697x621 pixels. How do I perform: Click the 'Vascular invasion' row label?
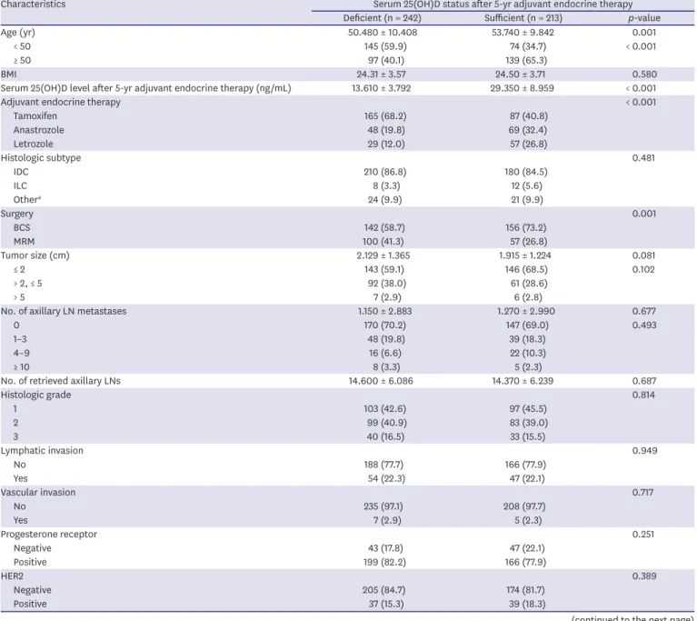pyautogui.click(x=38, y=493)
